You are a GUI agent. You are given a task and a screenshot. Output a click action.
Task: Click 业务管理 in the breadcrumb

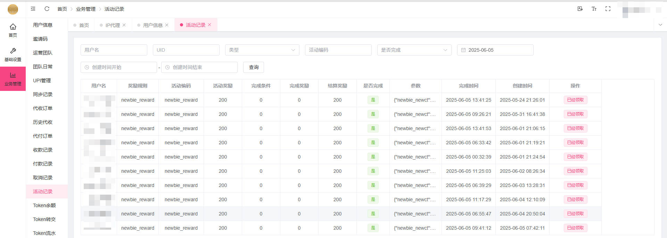[x=85, y=9]
